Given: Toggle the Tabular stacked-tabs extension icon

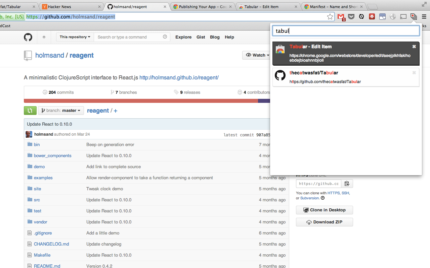Looking at the screenshot, I should [x=414, y=17].
